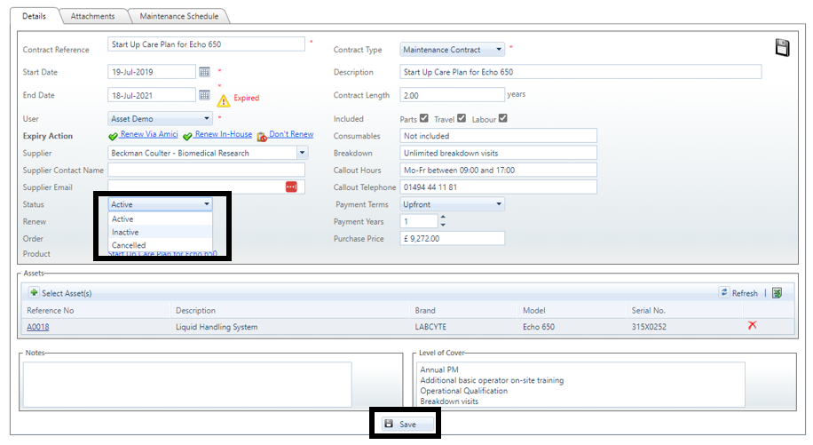
Task: Click the Expired warning triangle icon
Action: (223, 100)
